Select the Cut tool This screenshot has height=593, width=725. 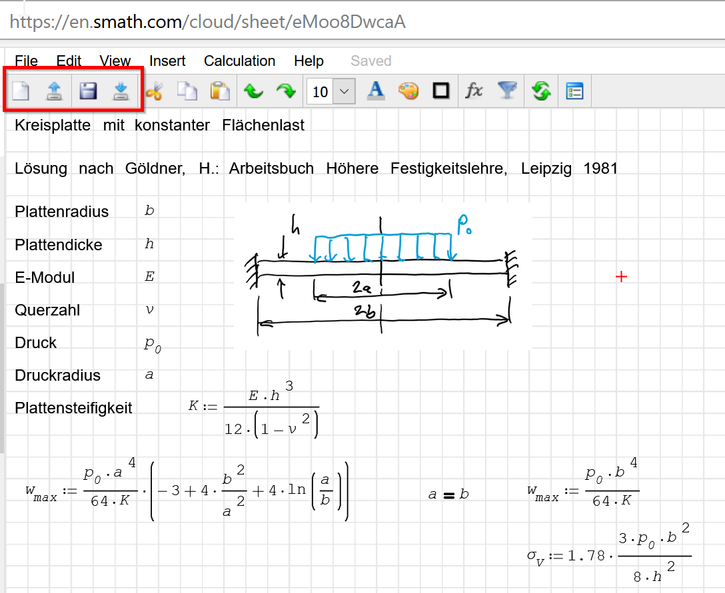[153, 91]
